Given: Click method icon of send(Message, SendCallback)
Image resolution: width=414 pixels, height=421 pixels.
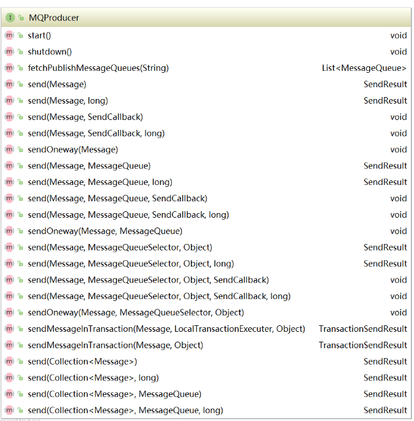Looking at the screenshot, I should click(x=9, y=117).
